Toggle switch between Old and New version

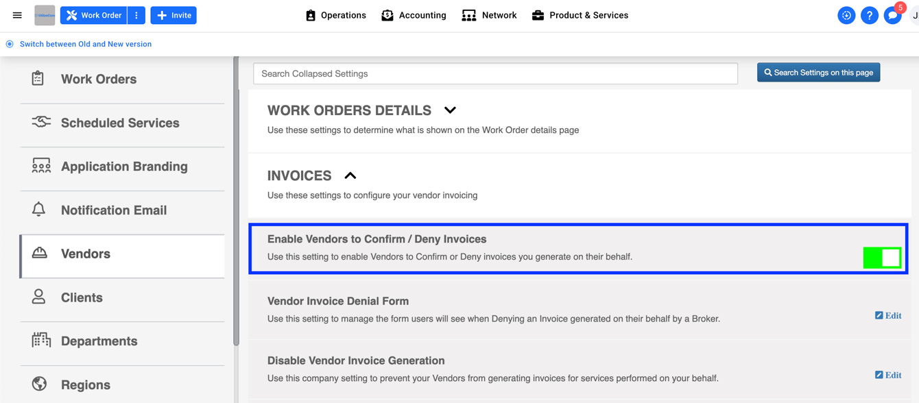point(9,43)
